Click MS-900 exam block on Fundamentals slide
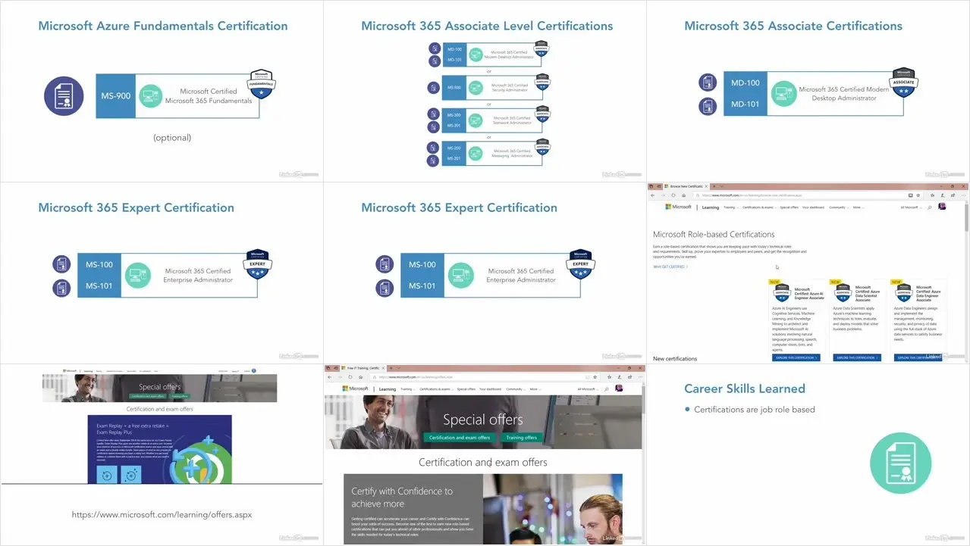The width and height of the screenshot is (970, 546). coord(116,96)
